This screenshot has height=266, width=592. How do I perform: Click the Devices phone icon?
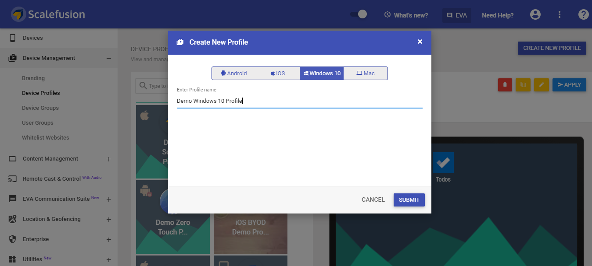point(13,38)
